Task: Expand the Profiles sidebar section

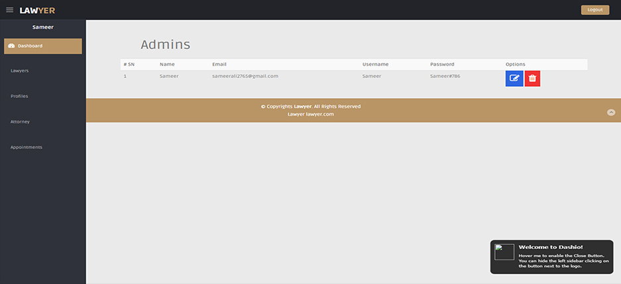Action: click(20, 96)
